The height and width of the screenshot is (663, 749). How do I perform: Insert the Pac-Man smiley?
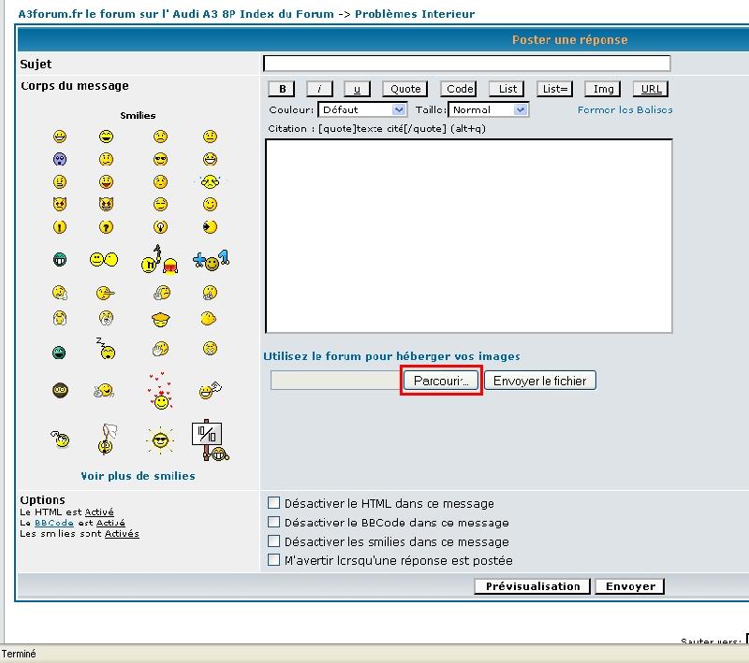click(210, 227)
